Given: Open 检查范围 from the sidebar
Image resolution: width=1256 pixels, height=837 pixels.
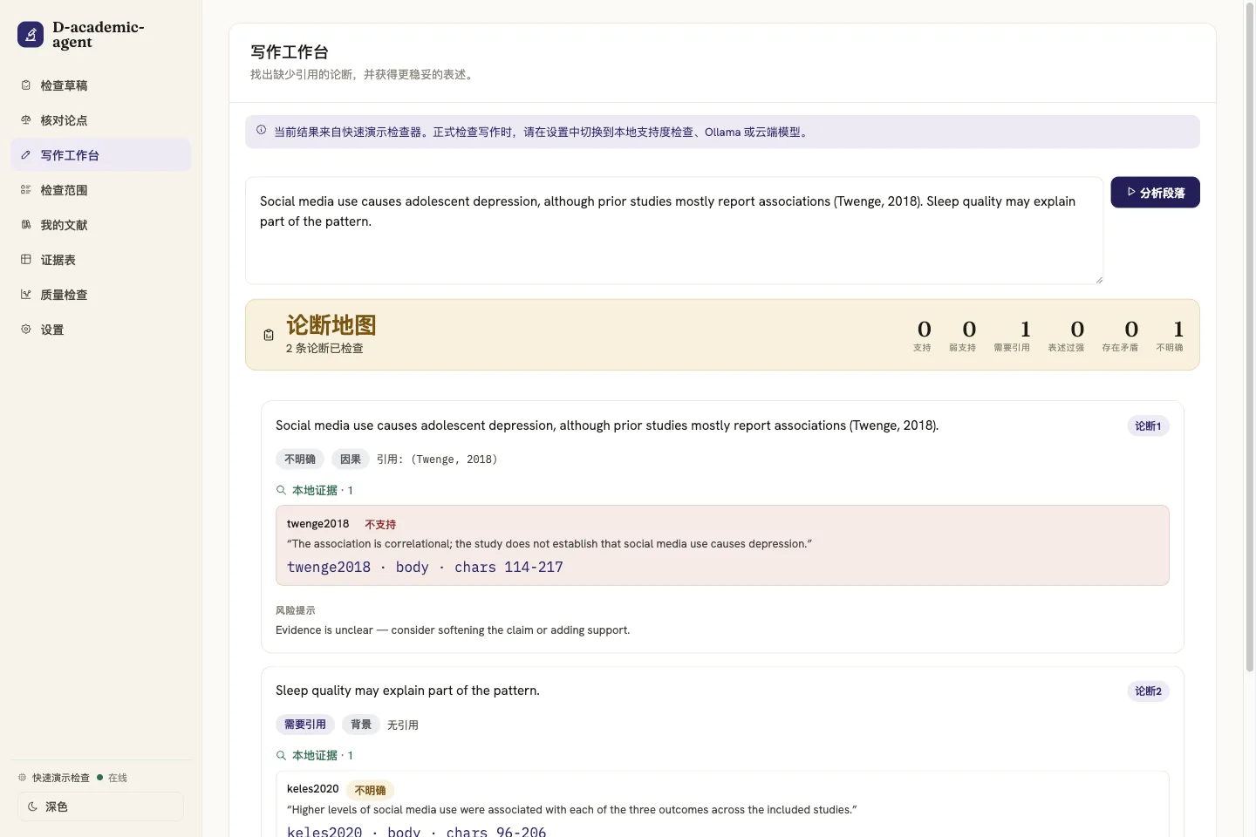Looking at the screenshot, I should point(100,190).
